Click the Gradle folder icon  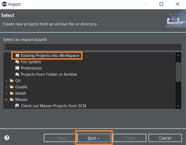tap(12, 87)
